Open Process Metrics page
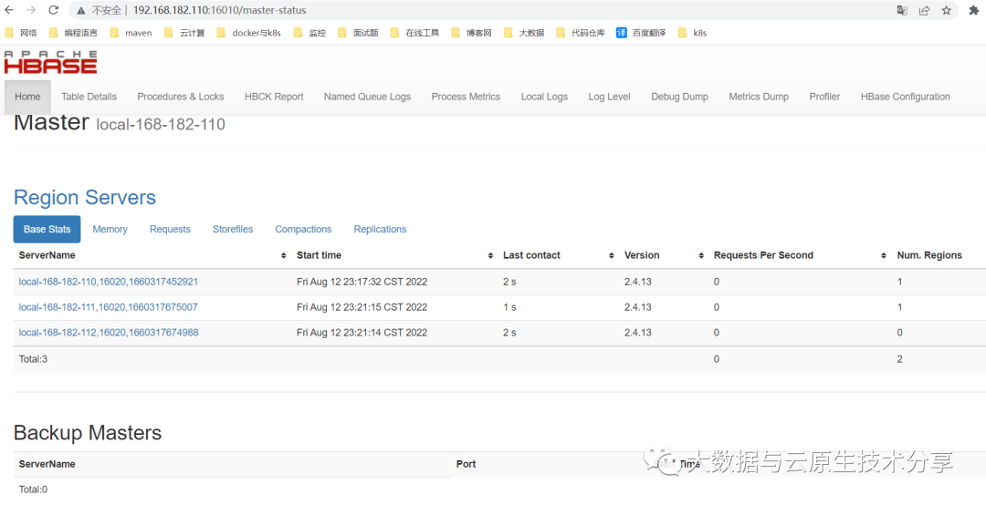Viewport: 986px width, 505px height. (x=466, y=97)
